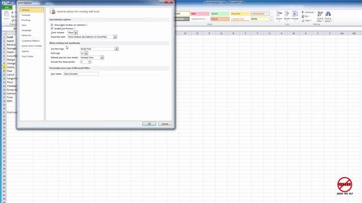Viewport: 362px width, 203px height.
Task: Select row 25 header
Action: [x=4, y=127]
